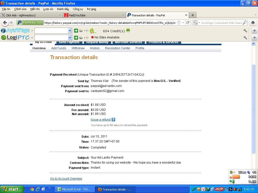
Task: Close the Transaction details - PayPal tab
Action: (x=186, y=15)
